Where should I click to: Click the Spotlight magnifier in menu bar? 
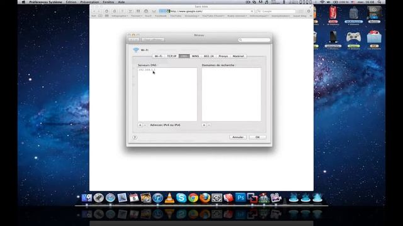pyautogui.click(x=379, y=2)
